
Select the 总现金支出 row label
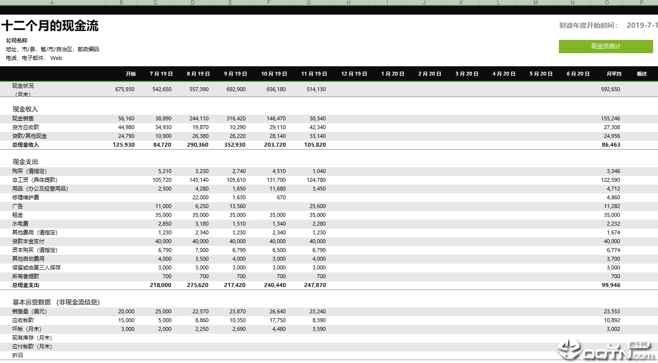pyautogui.click(x=25, y=285)
